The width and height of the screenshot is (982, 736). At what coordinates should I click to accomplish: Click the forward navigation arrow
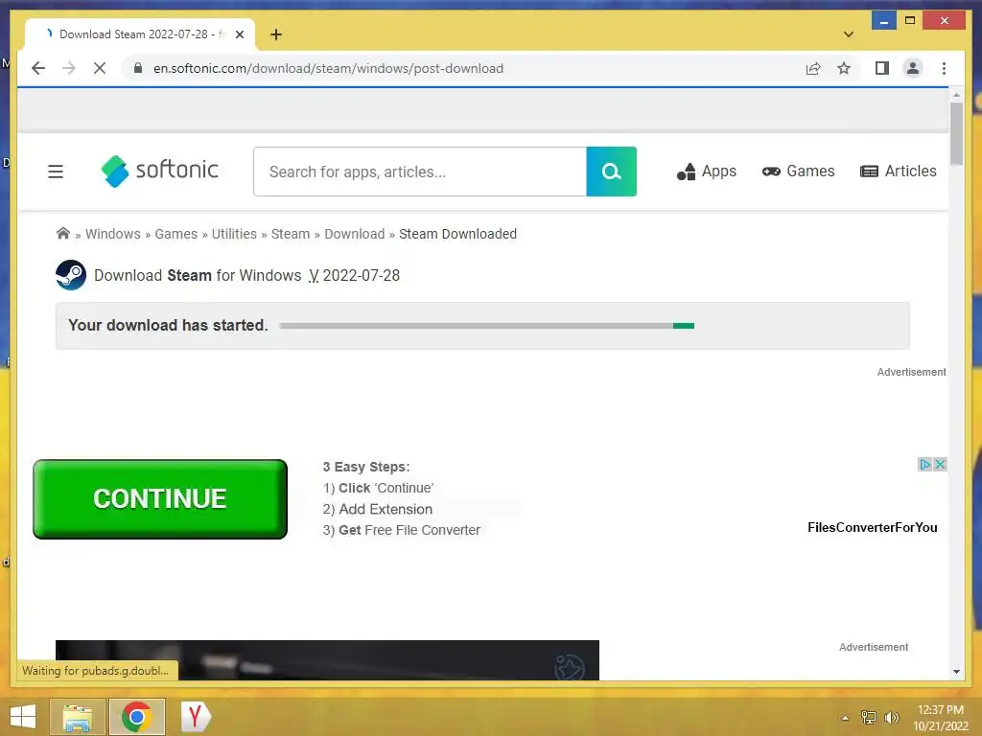[69, 68]
